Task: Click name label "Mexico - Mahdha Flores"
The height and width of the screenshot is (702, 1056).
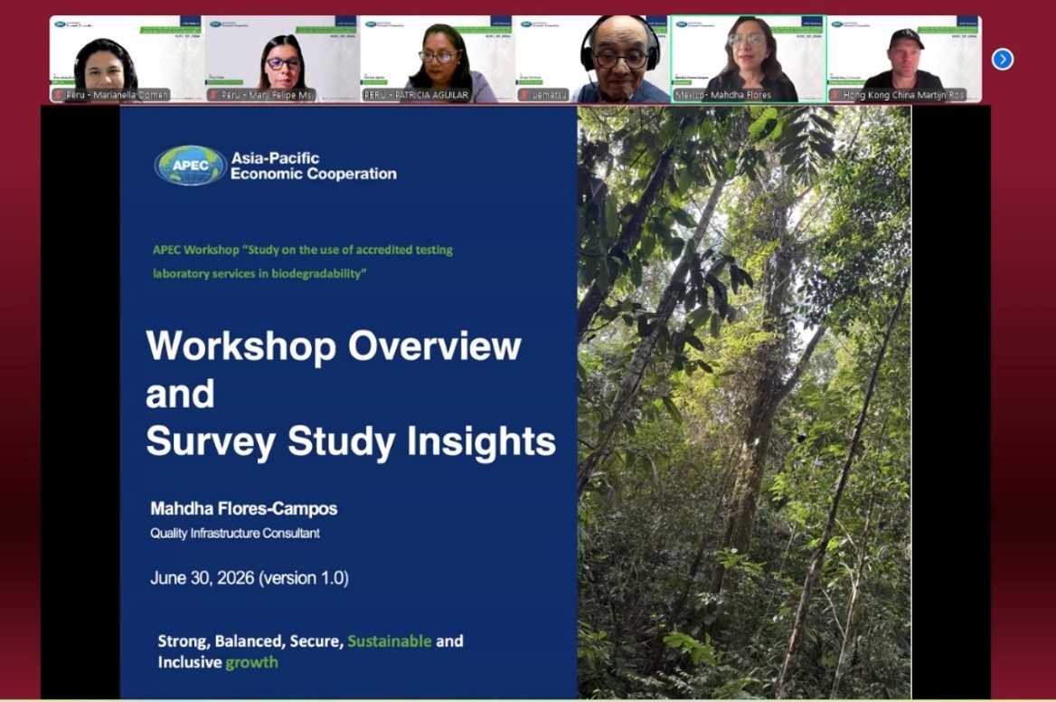Action: (723, 95)
